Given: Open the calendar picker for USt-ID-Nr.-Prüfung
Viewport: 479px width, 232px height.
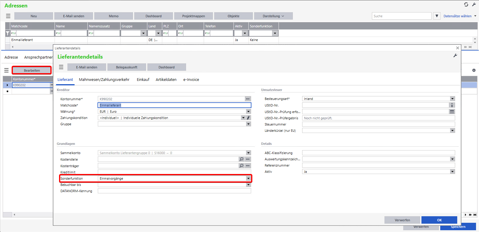Looking at the screenshot, I should point(452,112).
